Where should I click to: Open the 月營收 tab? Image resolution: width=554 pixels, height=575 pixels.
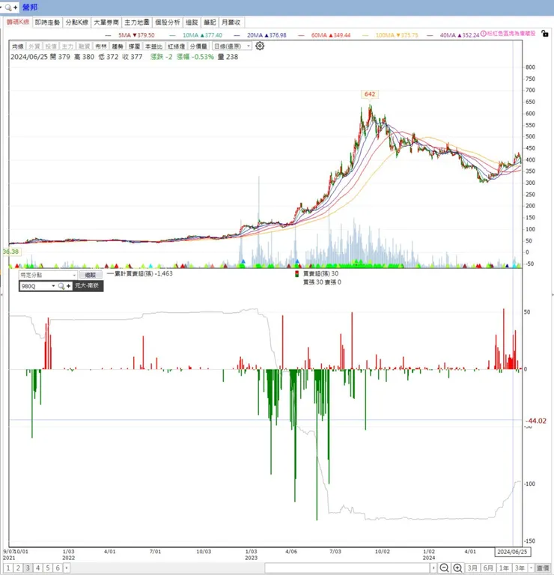click(231, 22)
